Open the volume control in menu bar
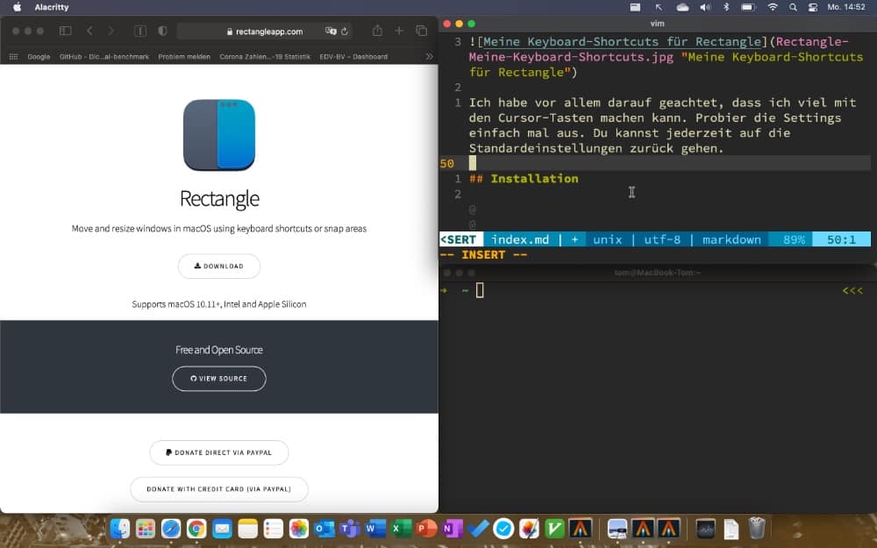This screenshot has width=877, height=548. pos(704,7)
